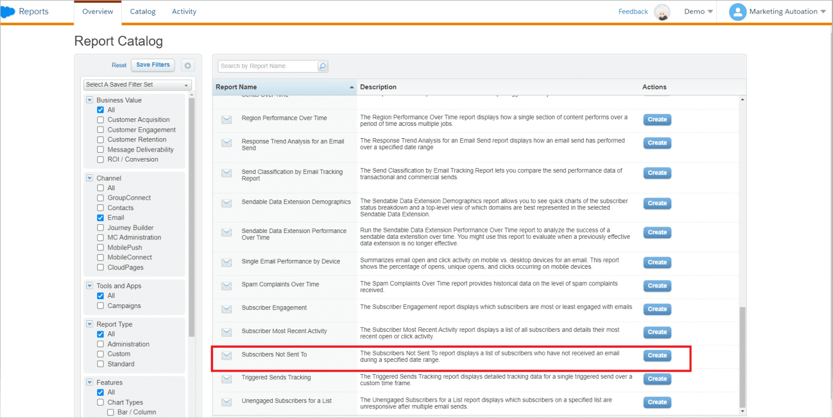The width and height of the screenshot is (833, 418).
Task: Click the user avatar next to Feedback
Action: 662,12
